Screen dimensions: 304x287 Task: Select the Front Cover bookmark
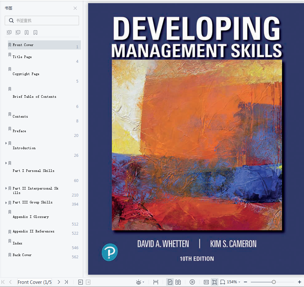[44, 45]
